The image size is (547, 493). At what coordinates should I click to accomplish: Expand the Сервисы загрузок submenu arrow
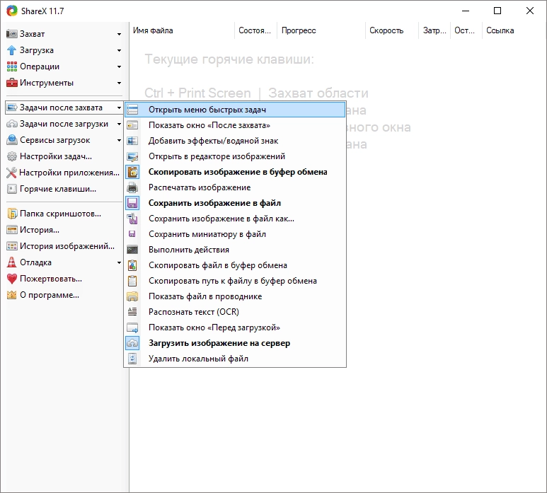point(119,140)
